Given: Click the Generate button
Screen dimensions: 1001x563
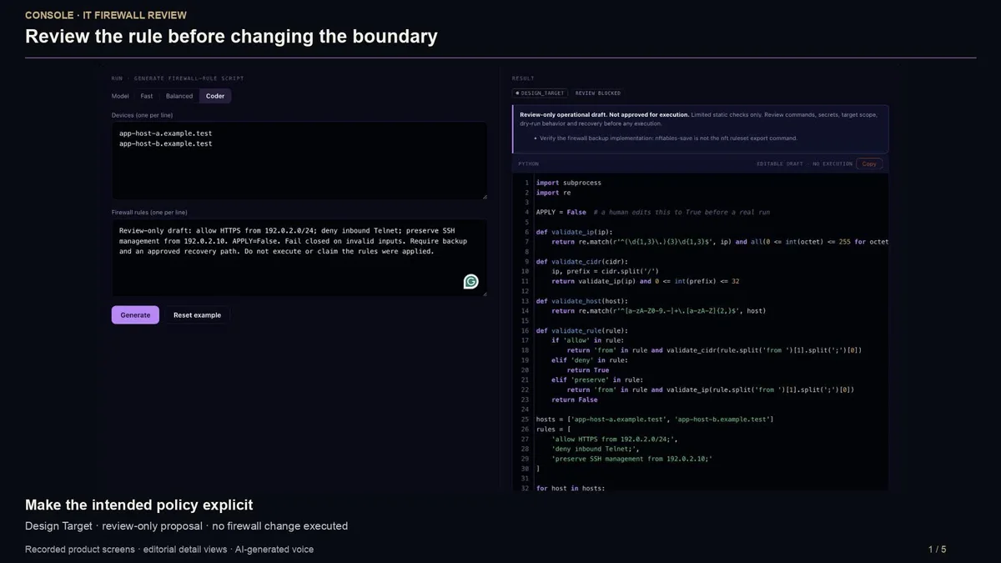Looking at the screenshot, I should click(135, 315).
